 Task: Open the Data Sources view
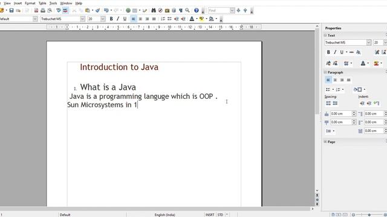pos(174,10)
